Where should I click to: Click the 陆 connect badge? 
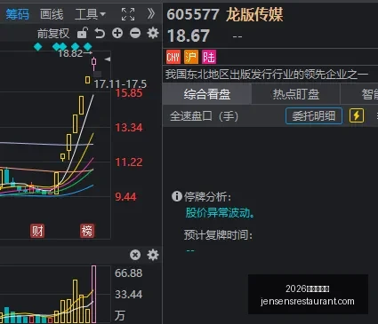(209, 57)
